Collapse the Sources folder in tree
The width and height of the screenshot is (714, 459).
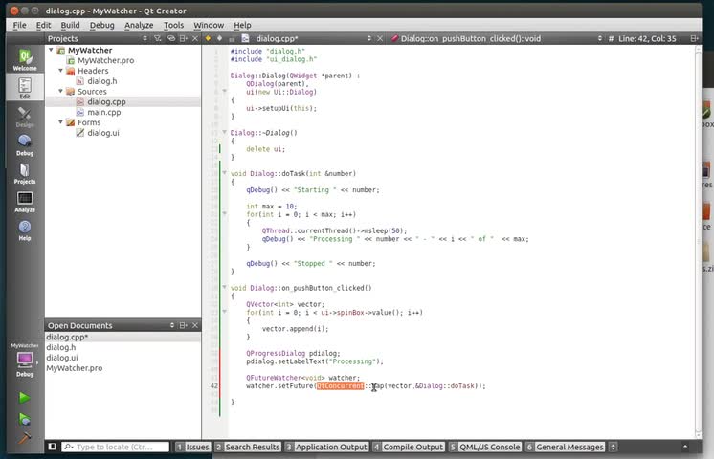tap(60, 92)
